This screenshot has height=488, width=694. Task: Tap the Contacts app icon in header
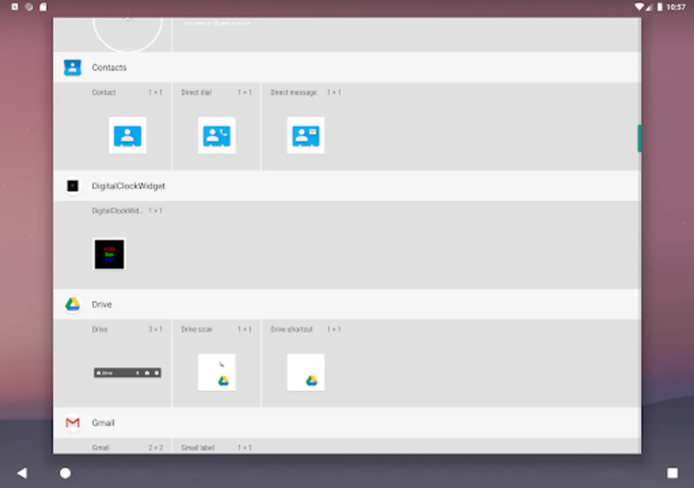coord(73,67)
